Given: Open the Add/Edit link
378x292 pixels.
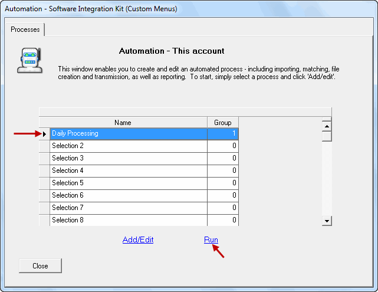Looking at the screenshot, I should point(138,239).
